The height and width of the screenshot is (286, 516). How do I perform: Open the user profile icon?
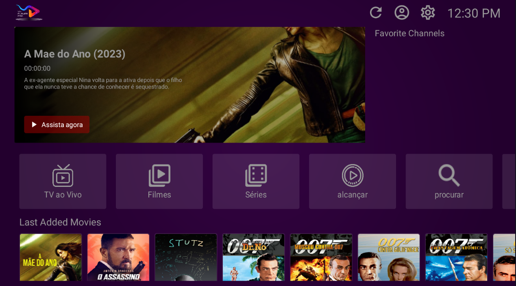pos(402,13)
